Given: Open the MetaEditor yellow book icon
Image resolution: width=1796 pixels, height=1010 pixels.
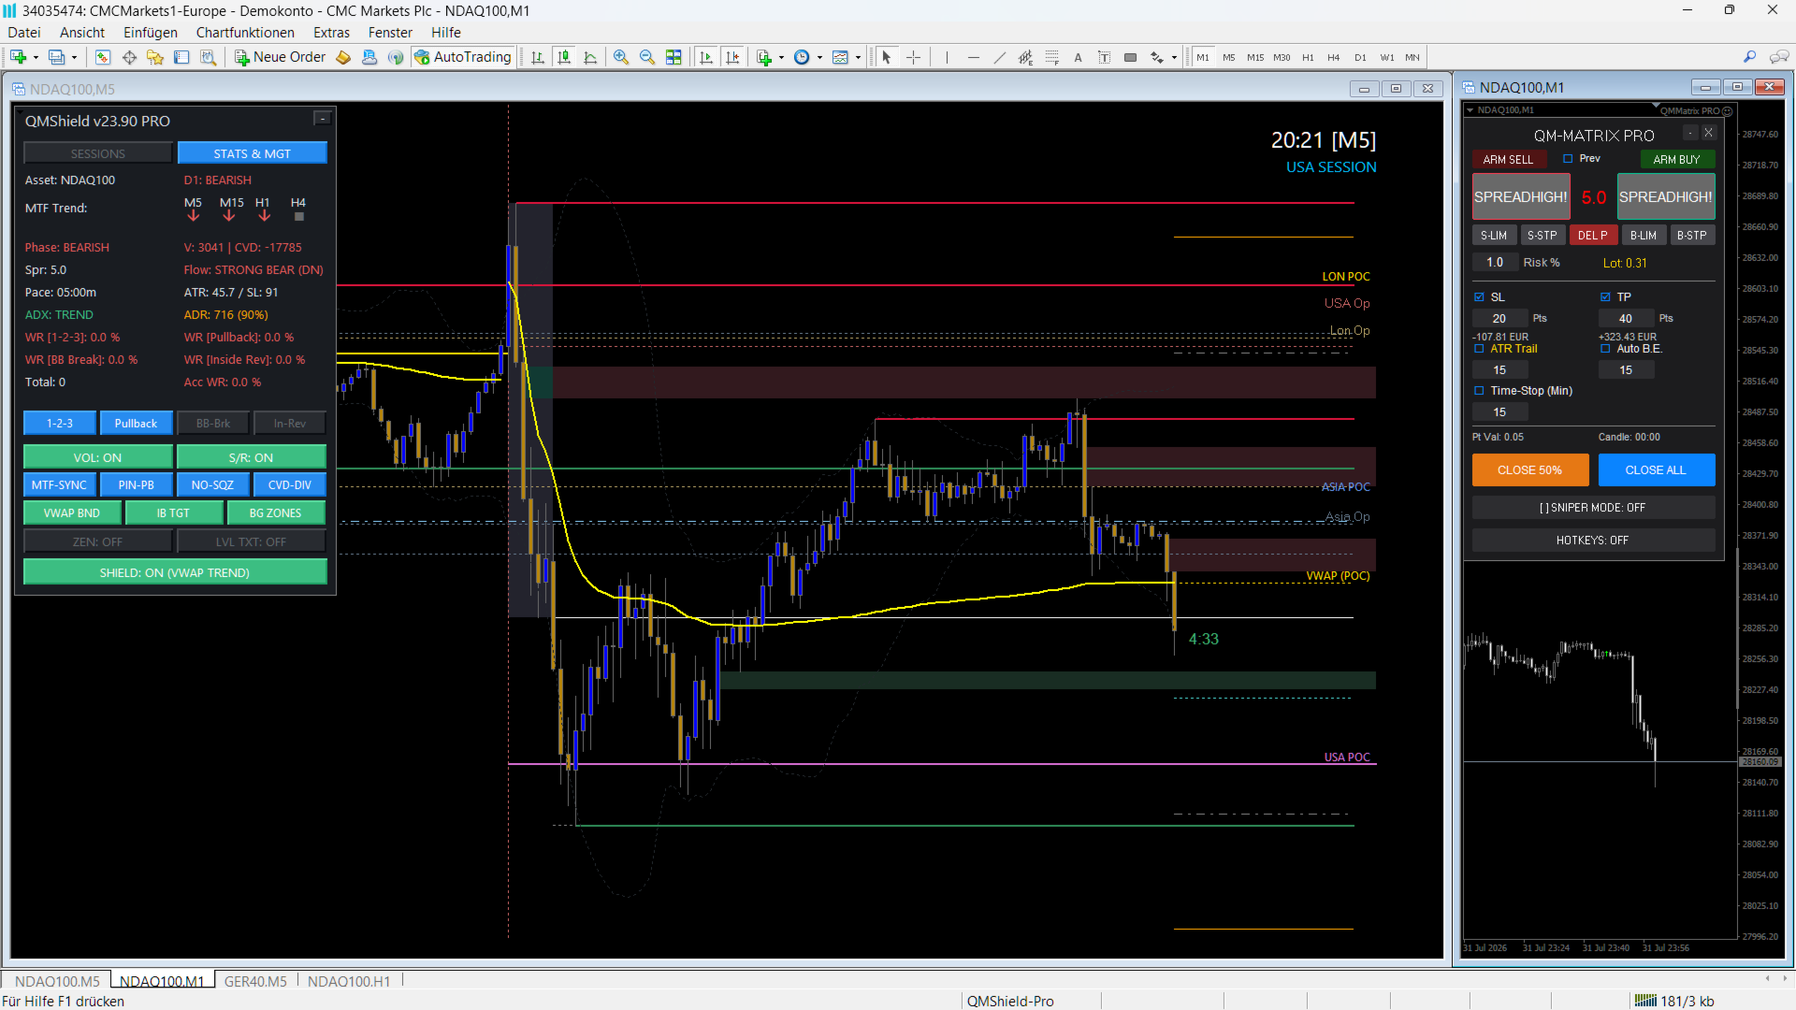Looking at the screenshot, I should [x=343, y=58].
